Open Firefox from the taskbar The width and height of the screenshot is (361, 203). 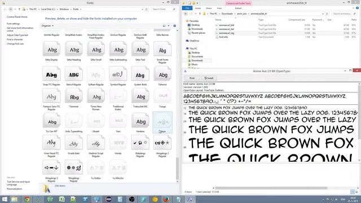(x=166, y=199)
